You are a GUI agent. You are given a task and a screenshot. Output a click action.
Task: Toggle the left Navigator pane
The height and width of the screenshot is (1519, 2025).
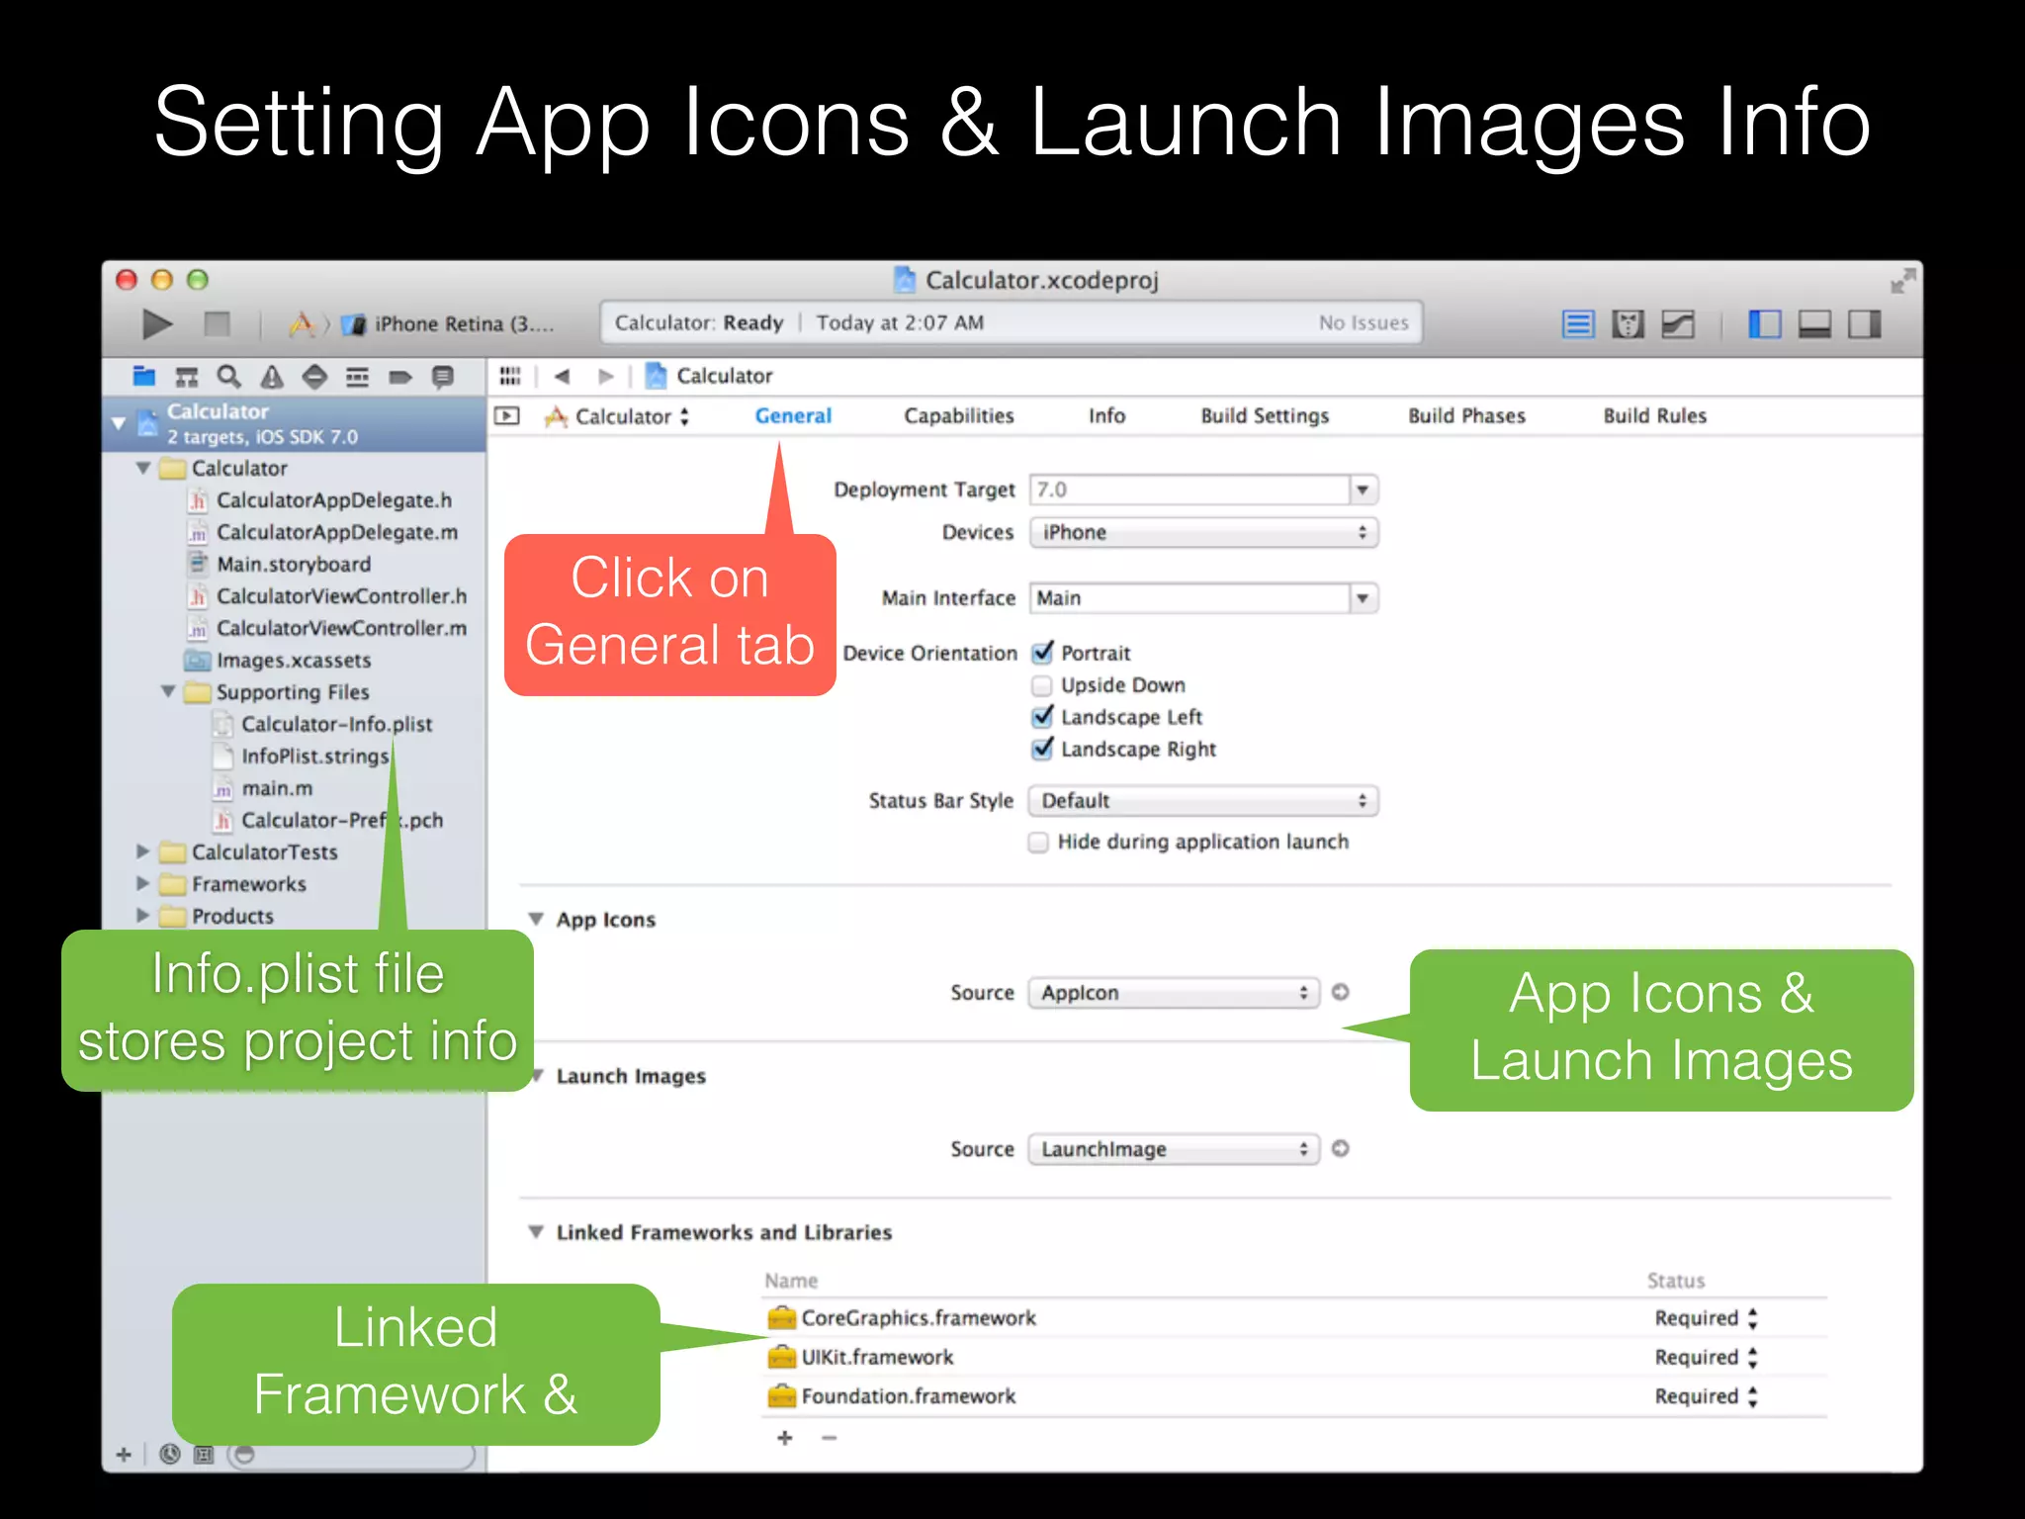pyautogui.click(x=1765, y=324)
